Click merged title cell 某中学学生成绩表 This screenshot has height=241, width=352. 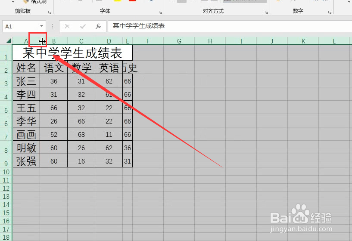click(x=72, y=53)
